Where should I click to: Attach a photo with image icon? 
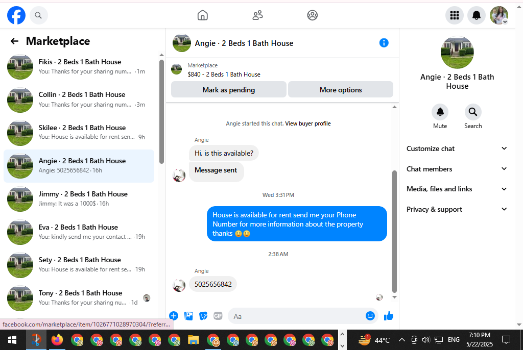tap(189, 316)
